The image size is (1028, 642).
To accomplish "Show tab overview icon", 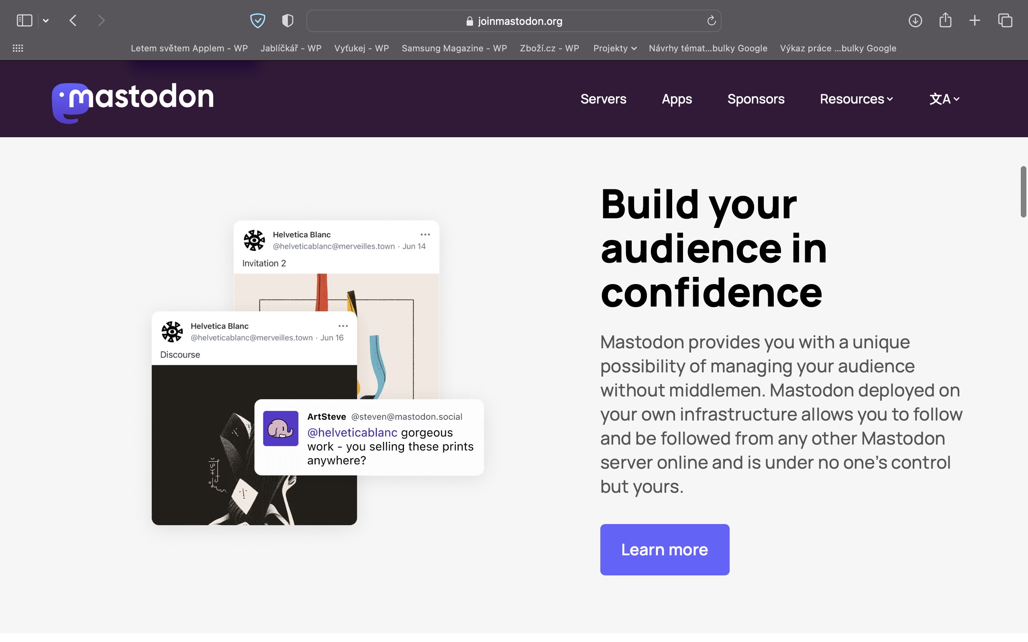I will (x=1005, y=20).
